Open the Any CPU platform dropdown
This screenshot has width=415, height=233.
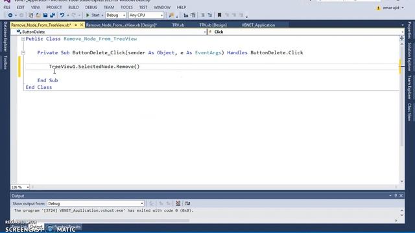146,16
